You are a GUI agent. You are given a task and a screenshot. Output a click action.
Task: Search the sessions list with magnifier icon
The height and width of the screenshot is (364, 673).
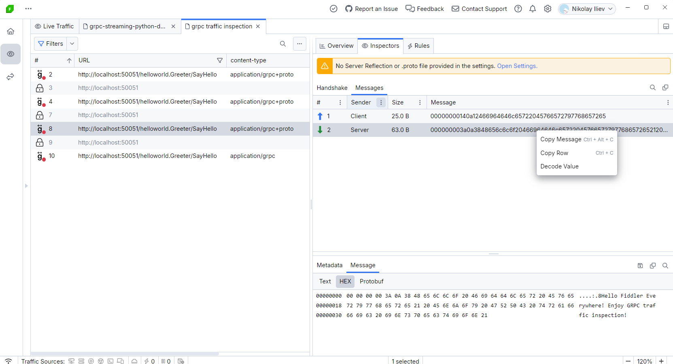click(283, 44)
